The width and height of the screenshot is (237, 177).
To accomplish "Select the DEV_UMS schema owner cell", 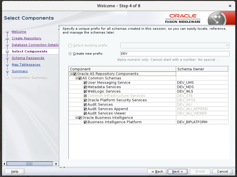I will pyautogui.click(x=202, y=83).
